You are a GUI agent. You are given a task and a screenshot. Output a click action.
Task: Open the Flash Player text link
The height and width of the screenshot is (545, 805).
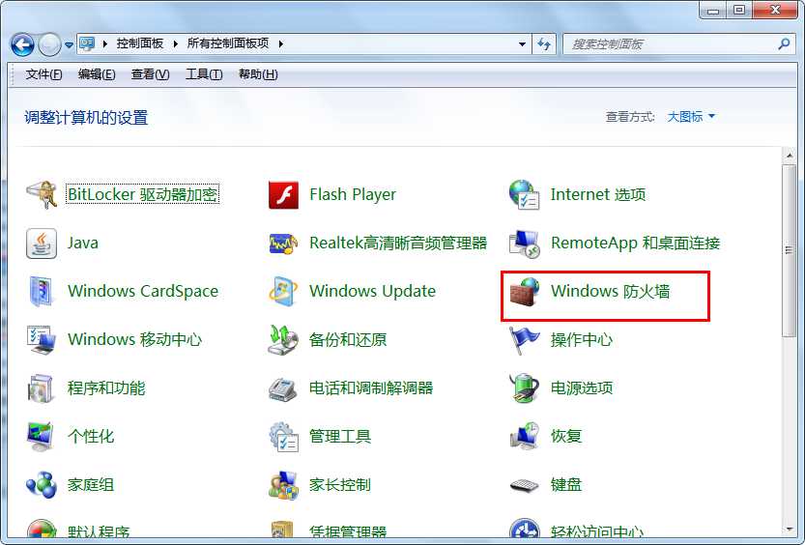(353, 194)
